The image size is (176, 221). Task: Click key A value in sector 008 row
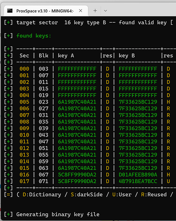(77, 122)
